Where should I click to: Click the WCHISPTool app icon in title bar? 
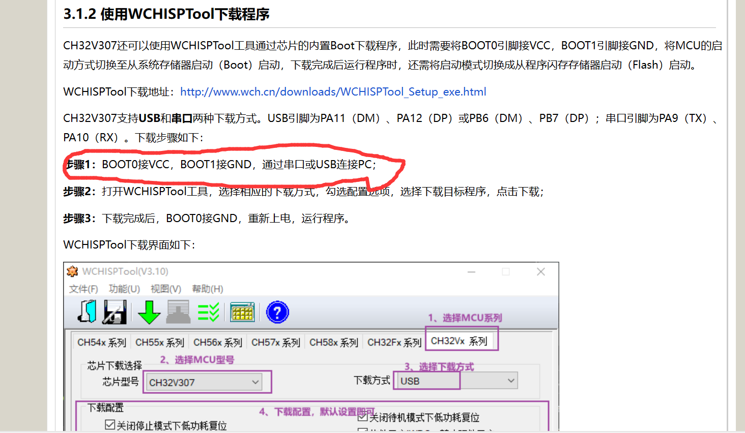pyautogui.click(x=72, y=271)
